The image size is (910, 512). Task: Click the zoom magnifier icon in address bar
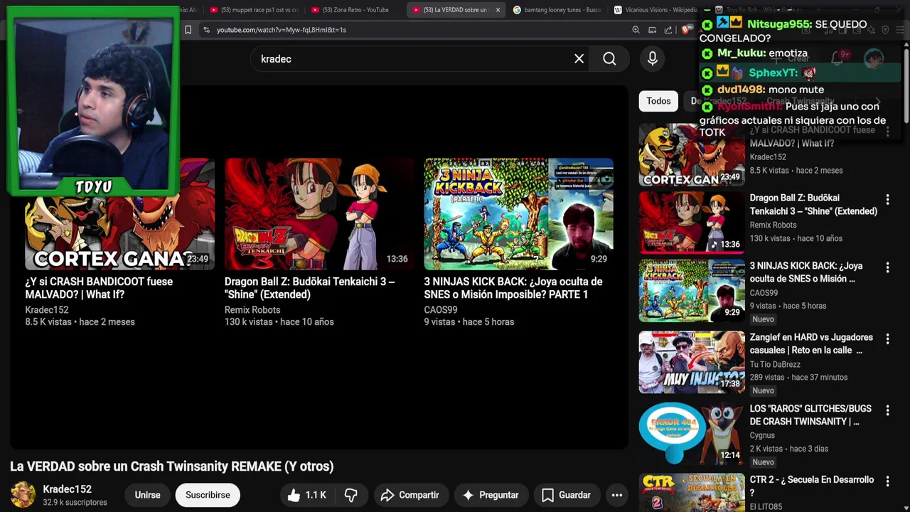(x=636, y=30)
